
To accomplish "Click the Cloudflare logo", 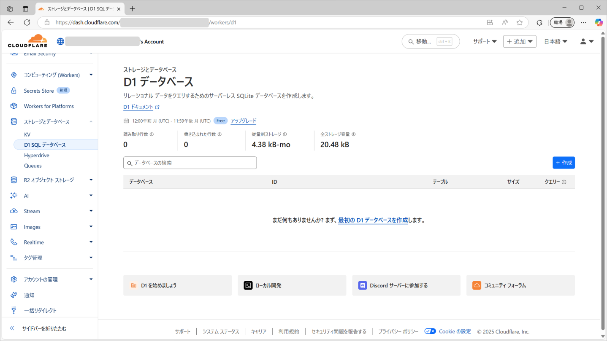I will pyautogui.click(x=27, y=41).
